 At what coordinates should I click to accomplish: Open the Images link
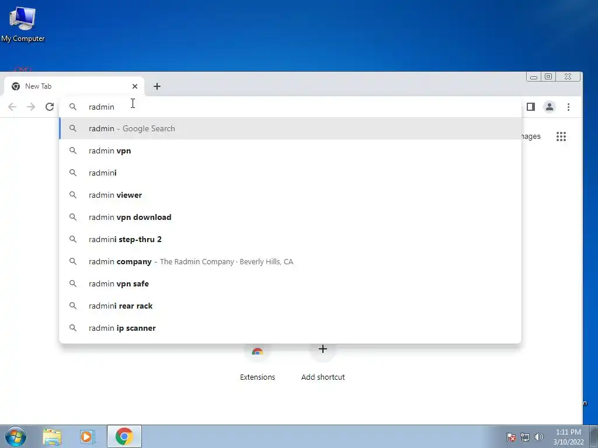coord(531,136)
